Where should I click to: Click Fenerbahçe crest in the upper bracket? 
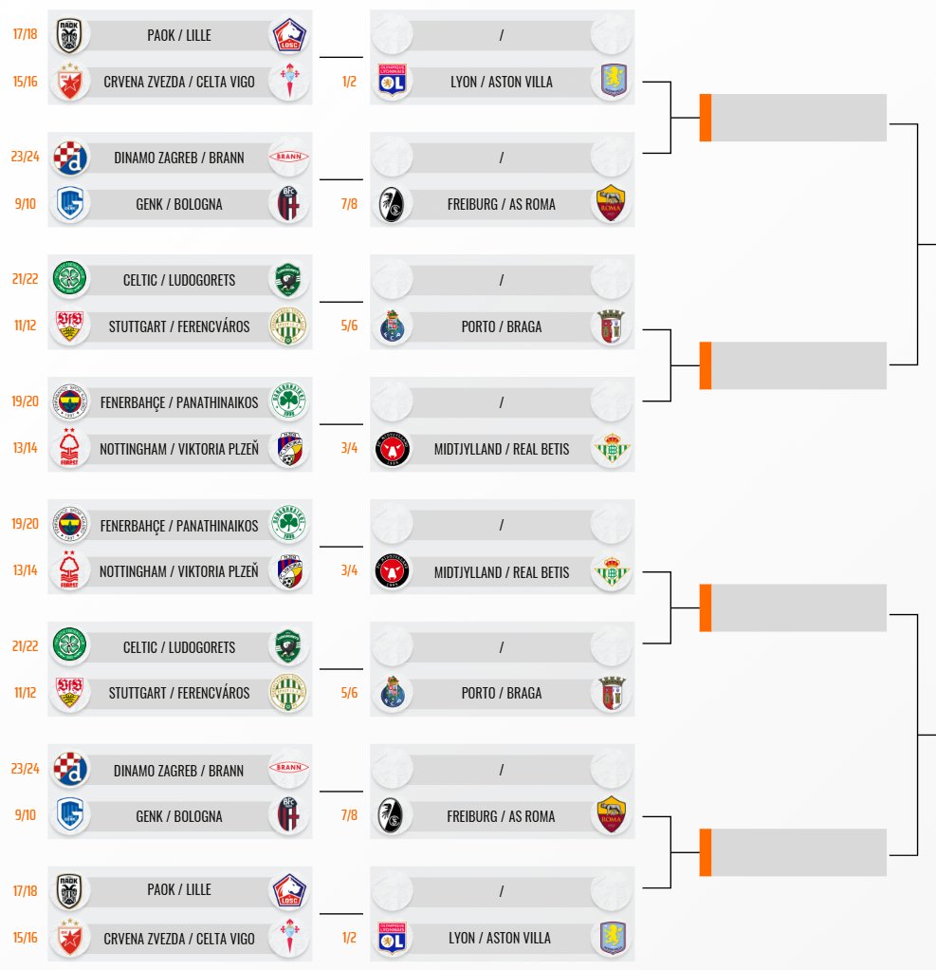click(70, 402)
